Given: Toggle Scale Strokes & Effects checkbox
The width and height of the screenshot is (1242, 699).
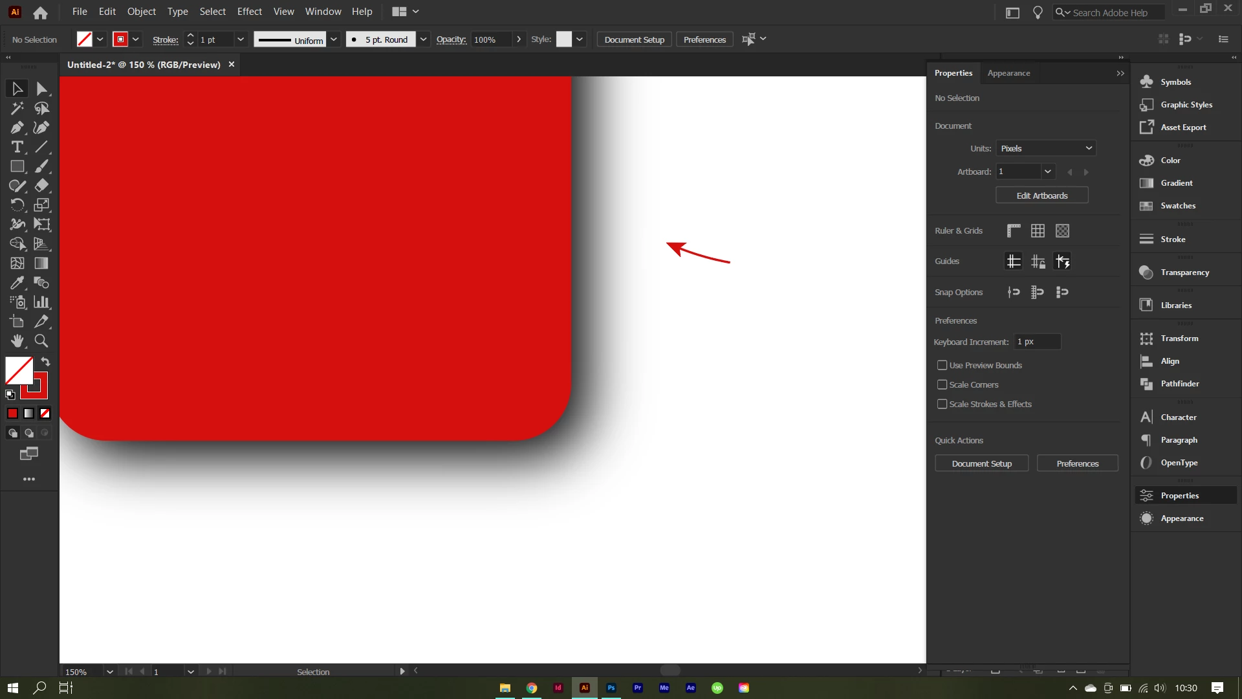Looking at the screenshot, I should 942,405.
